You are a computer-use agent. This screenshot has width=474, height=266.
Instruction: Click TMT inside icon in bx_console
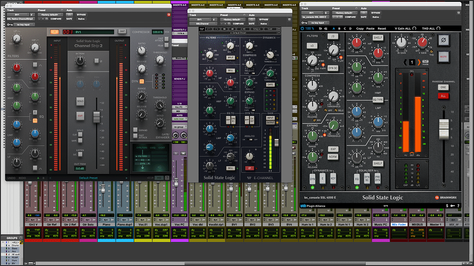tap(425, 62)
